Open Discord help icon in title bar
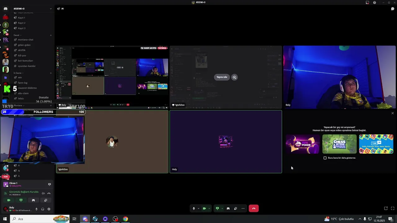The width and height of the screenshot is (397, 223). [x=374, y=2]
